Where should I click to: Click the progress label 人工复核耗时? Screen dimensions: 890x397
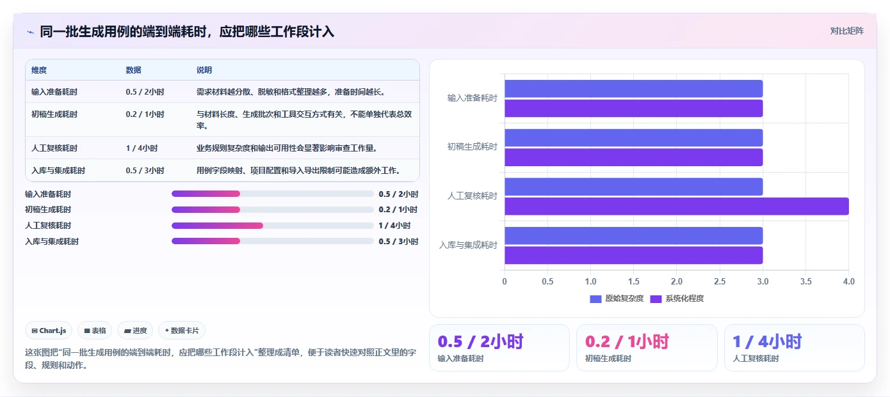tap(48, 226)
